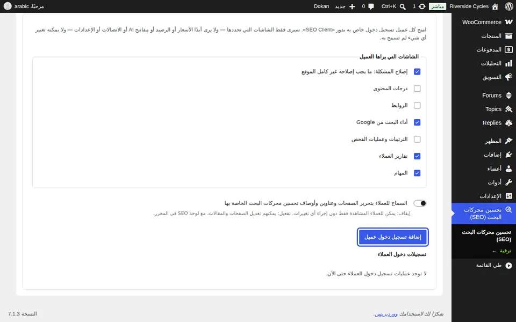Open the الإعدادات menu
The width and height of the screenshot is (516, 322).
[483, 196]
